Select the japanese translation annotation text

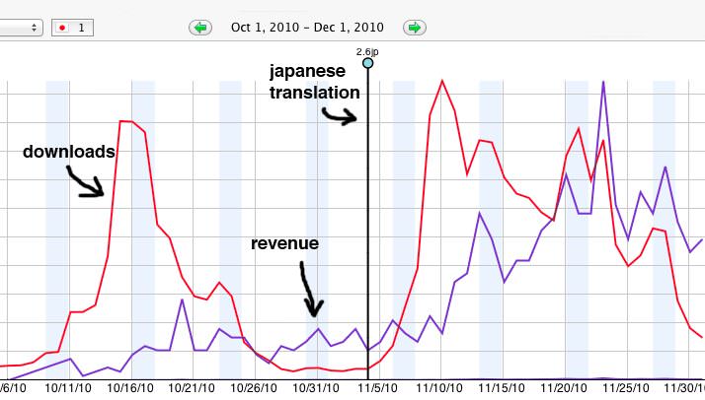[315, 82]
